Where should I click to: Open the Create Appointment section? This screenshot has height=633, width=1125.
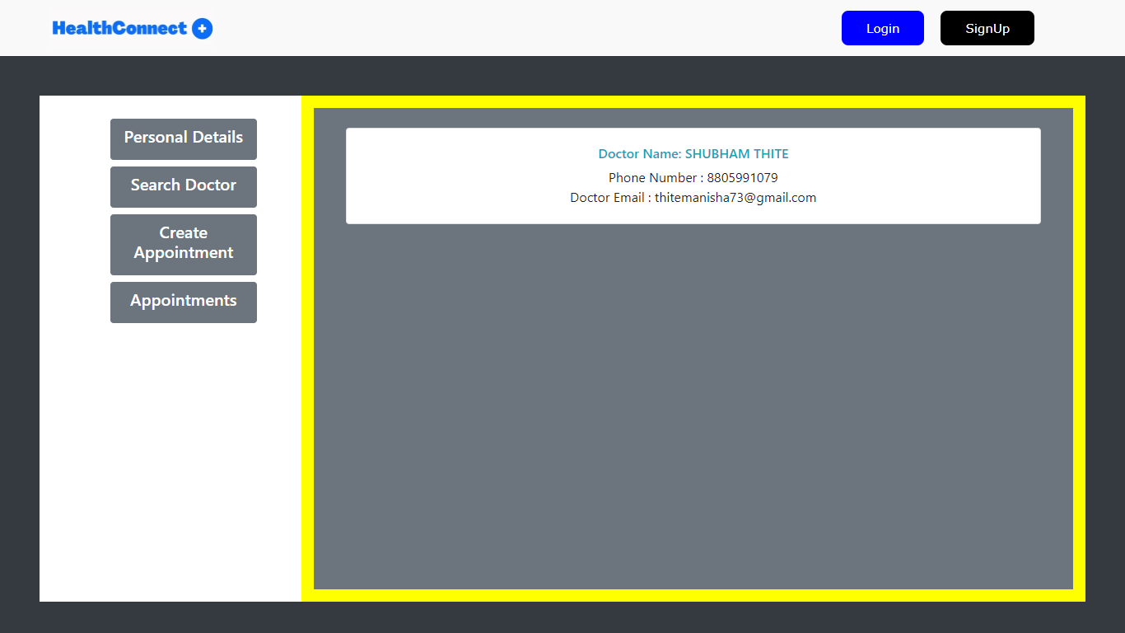[x=183, y=243]
